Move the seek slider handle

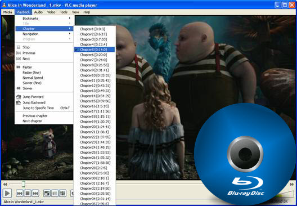click(23, 184)
